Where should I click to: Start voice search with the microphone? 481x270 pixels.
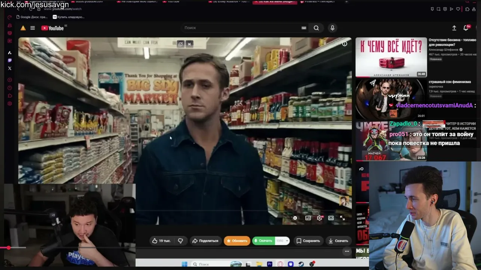[x=332, y=28]
